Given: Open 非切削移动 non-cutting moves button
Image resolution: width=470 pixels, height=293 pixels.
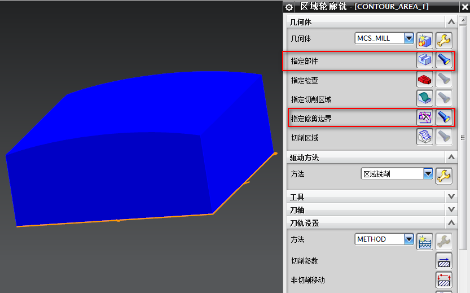Looking at the screenshot, I should [x=444, y=279].
